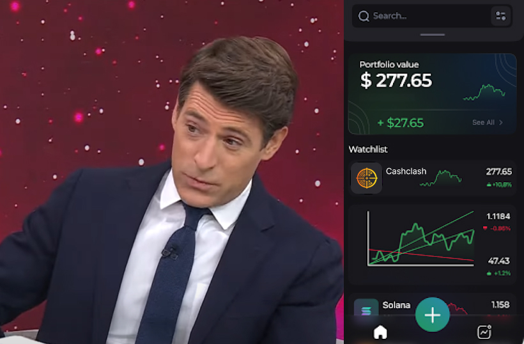
Task: Open the chart analytics tab icon
Action: 484,332
